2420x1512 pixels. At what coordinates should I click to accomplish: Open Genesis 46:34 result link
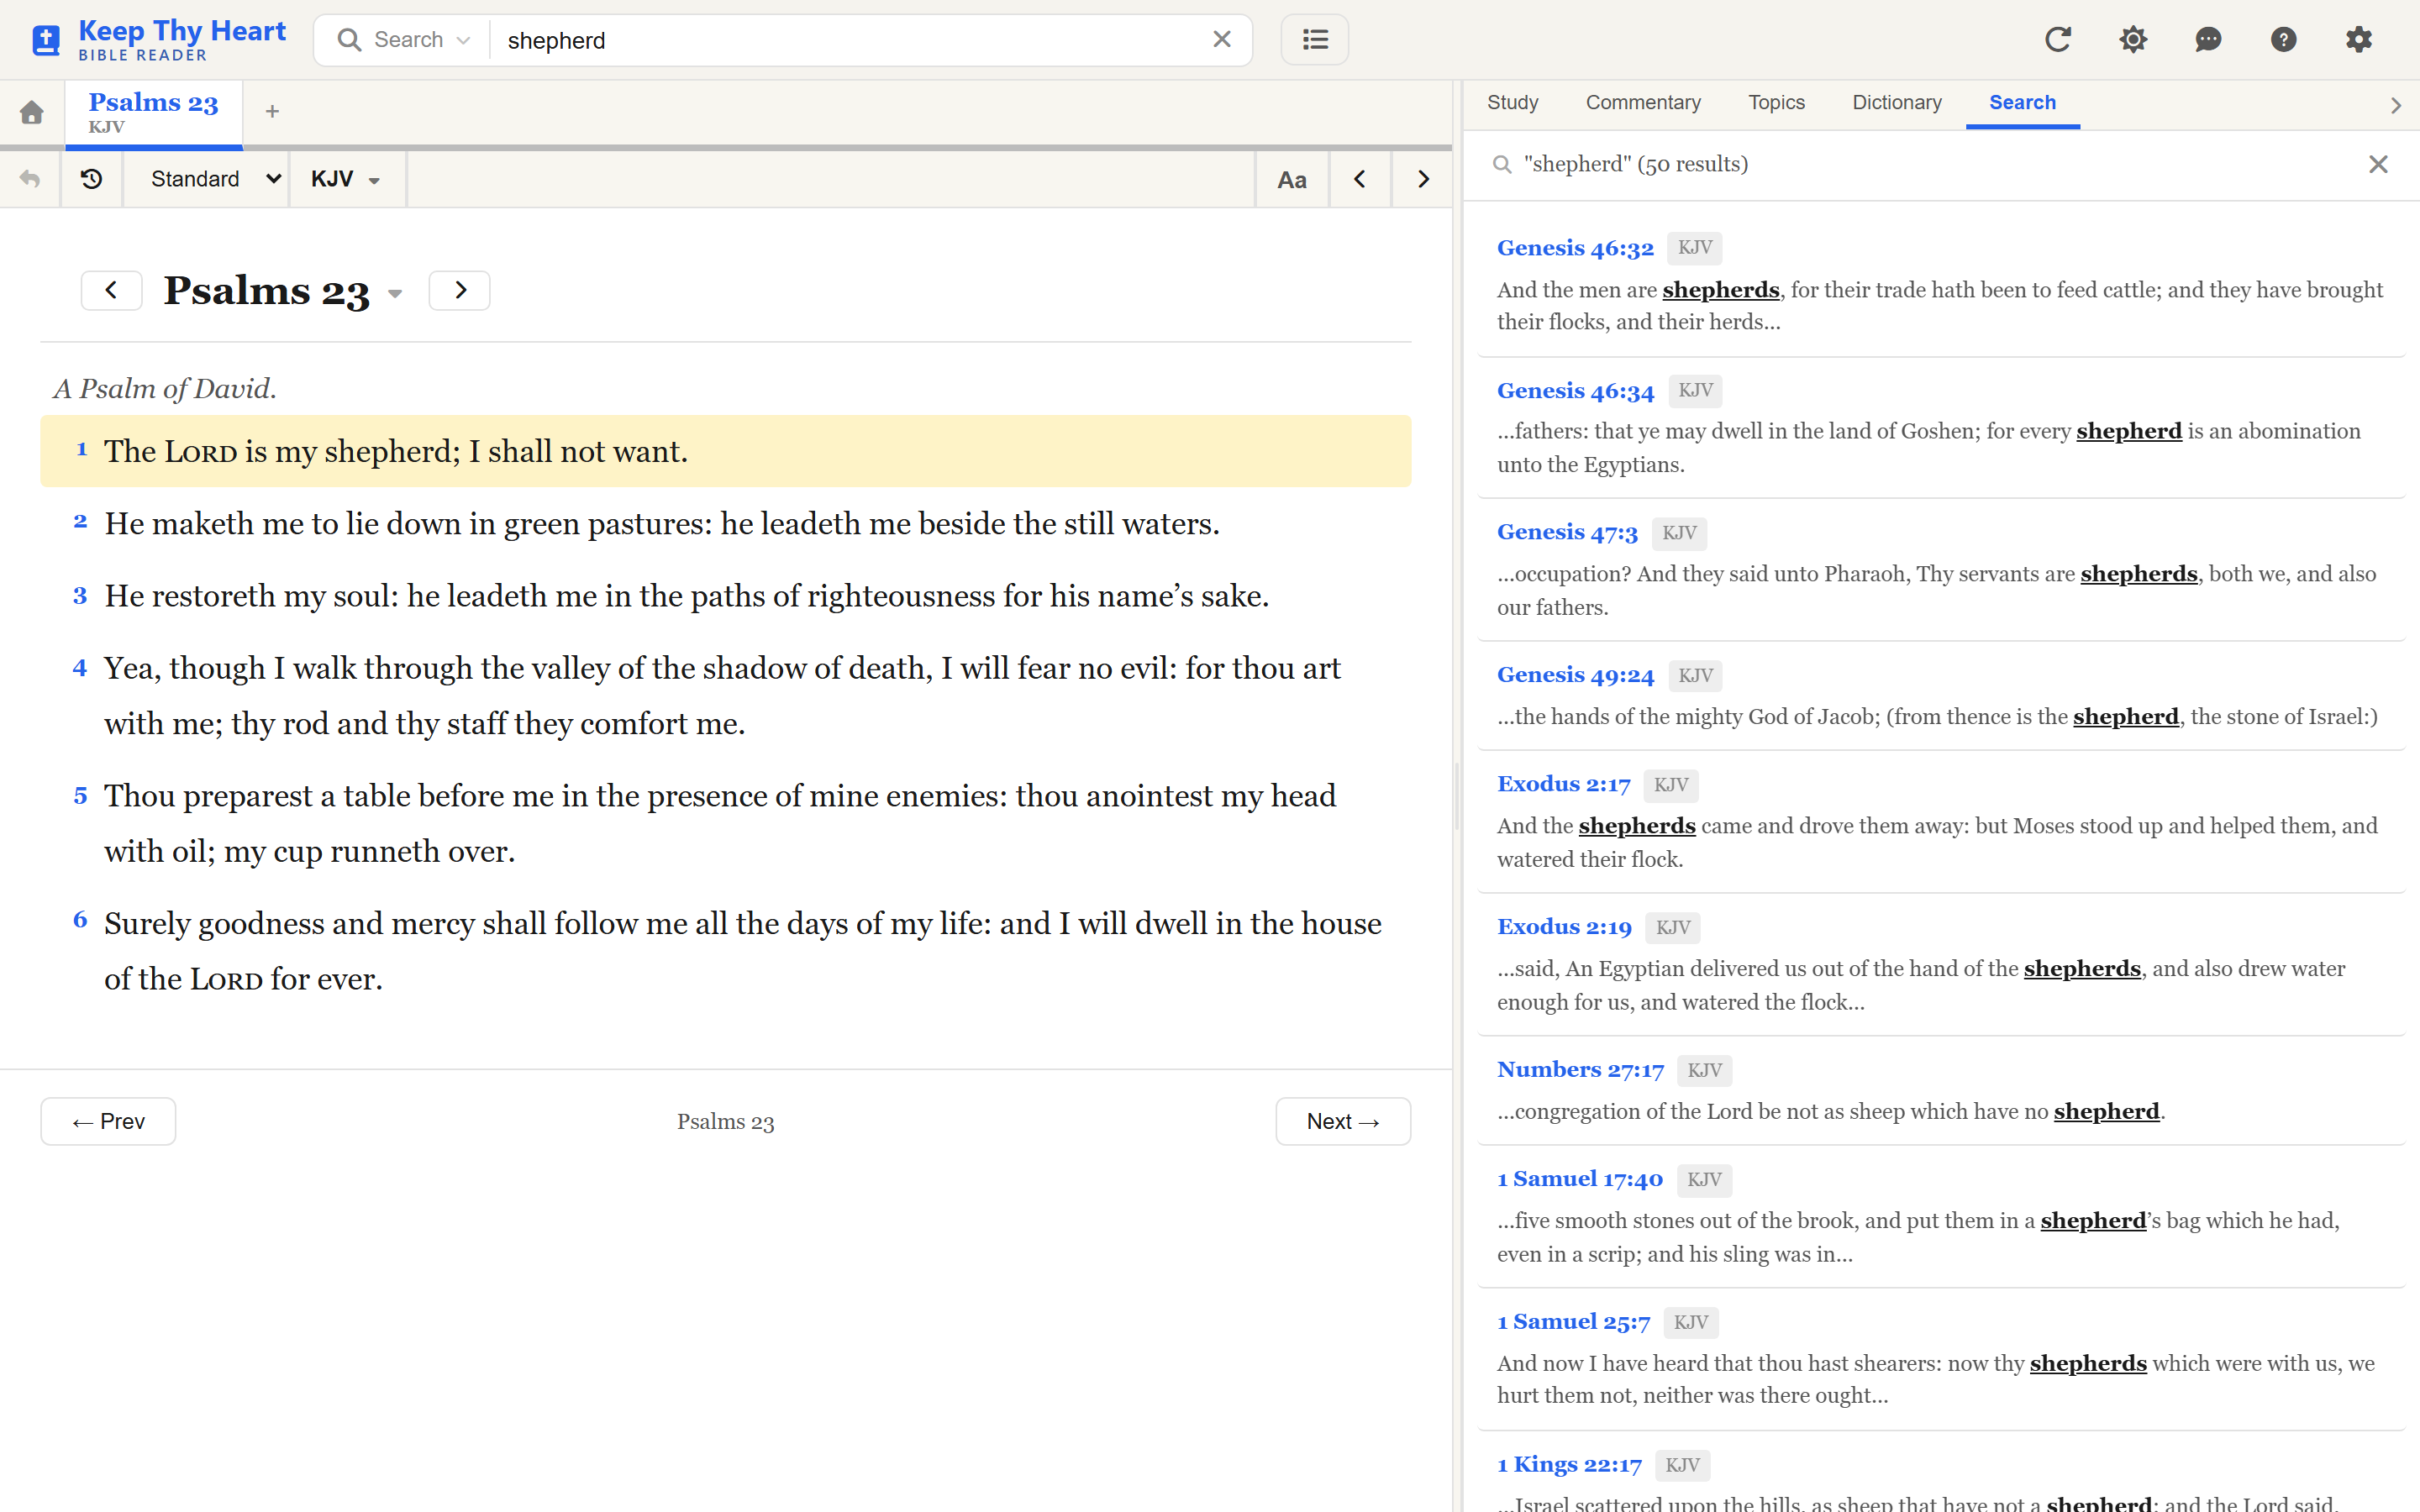pos(1575,391)
